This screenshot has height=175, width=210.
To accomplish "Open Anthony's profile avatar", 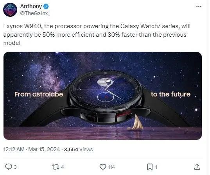I will pyautogui.click(x=10, y=10).
